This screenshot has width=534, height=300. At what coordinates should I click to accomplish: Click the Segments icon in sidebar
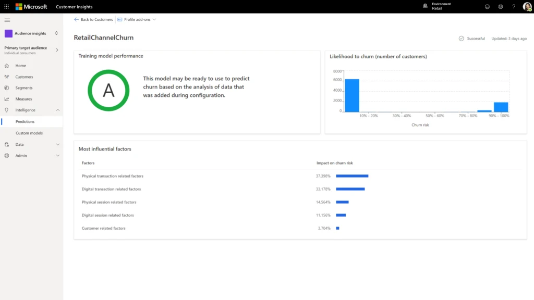[x=7, y=88]
